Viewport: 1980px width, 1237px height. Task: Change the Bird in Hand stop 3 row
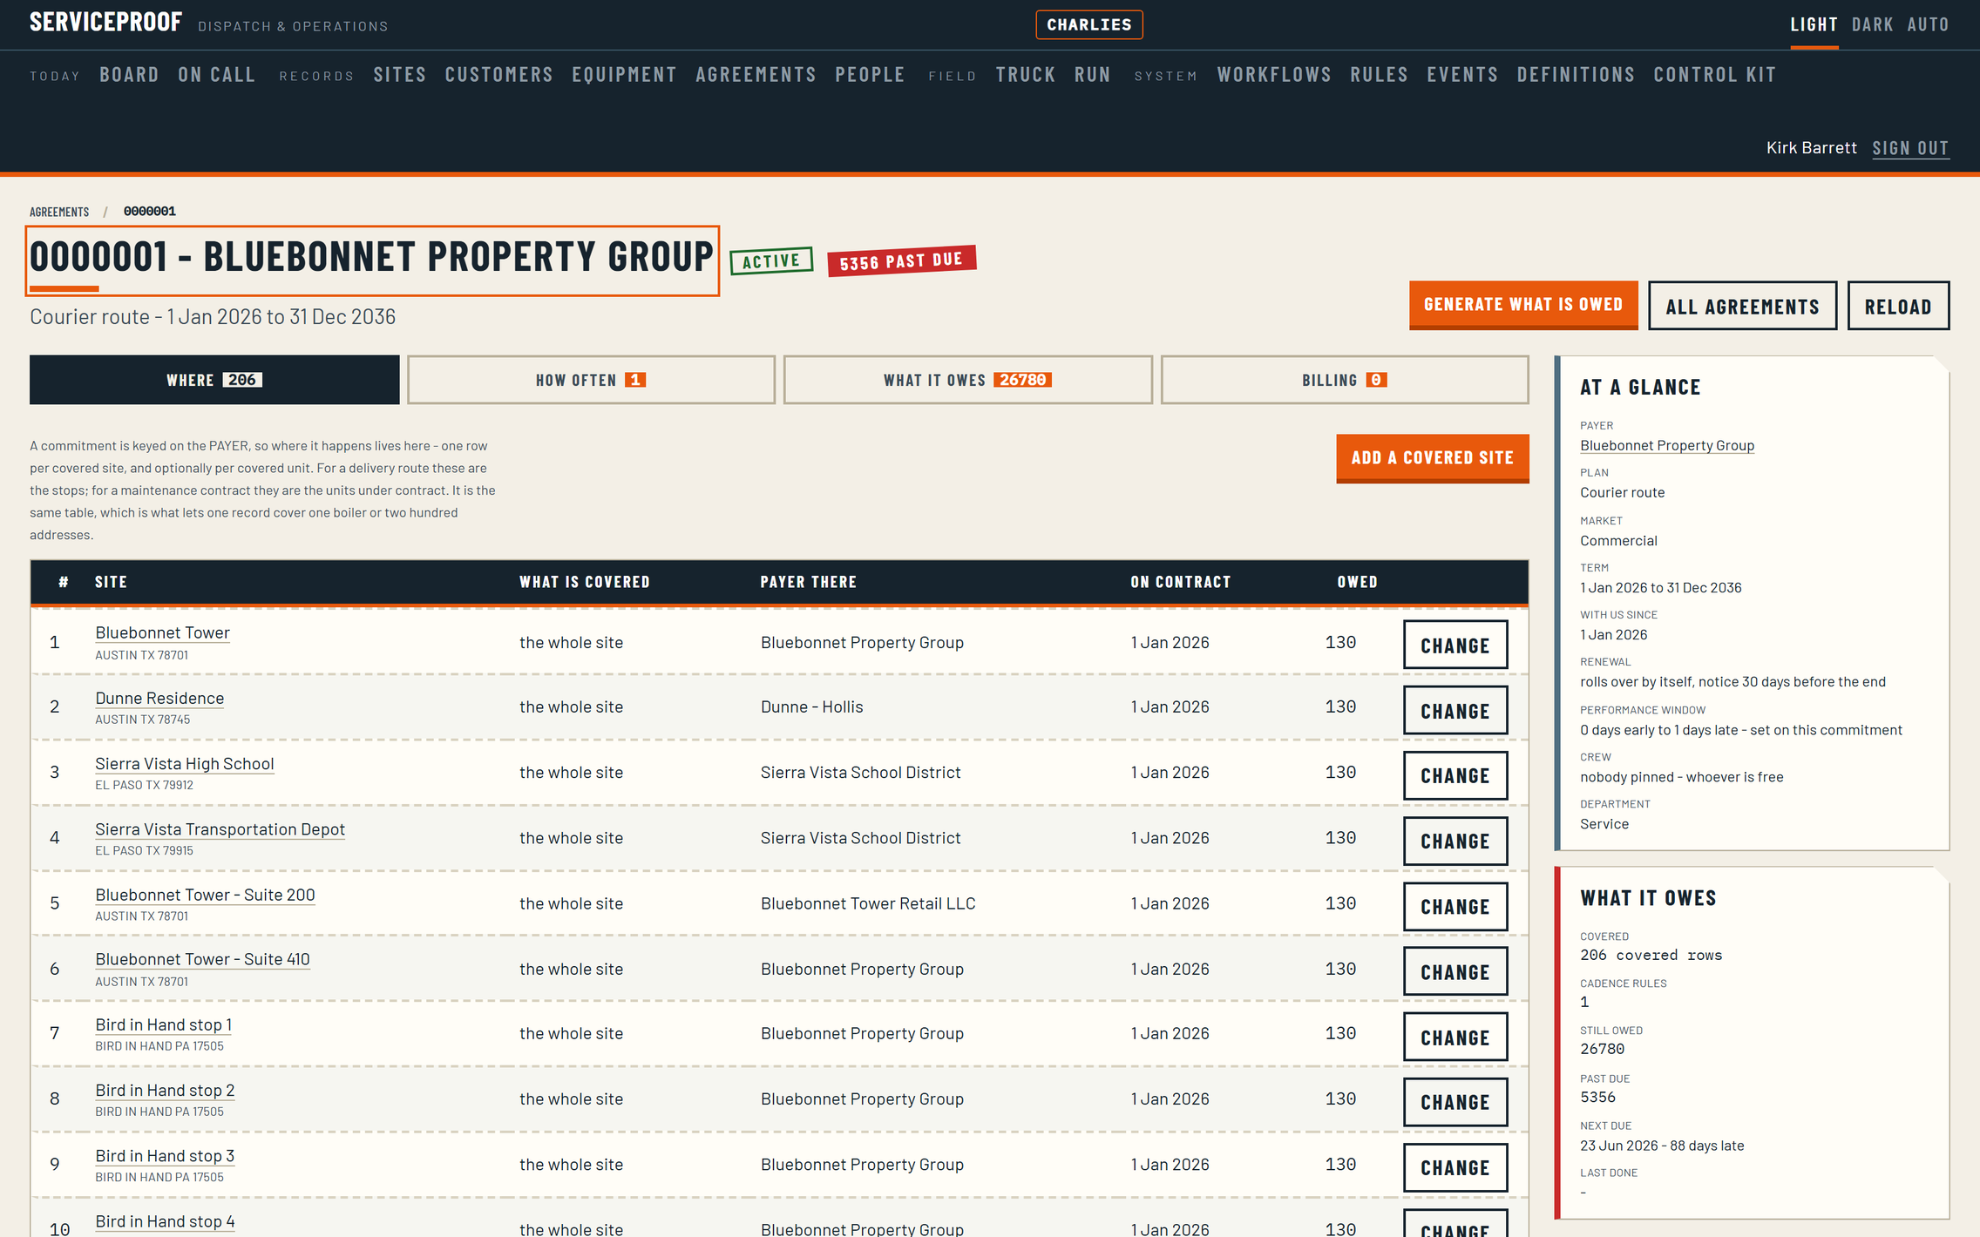(1455, 1167)
